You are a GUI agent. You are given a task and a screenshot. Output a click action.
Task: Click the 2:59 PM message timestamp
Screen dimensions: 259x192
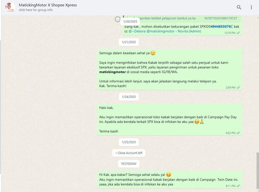[231, 87]
